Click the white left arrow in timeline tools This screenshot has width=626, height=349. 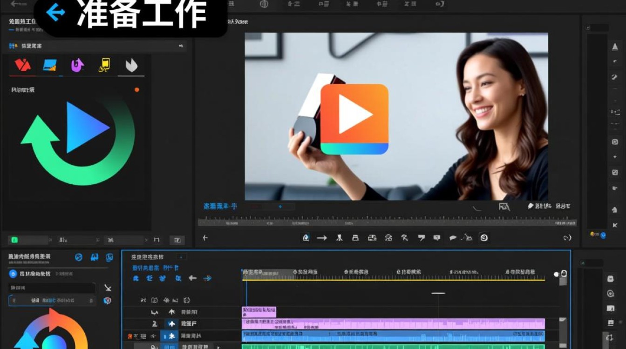click(x=192, y=278)
